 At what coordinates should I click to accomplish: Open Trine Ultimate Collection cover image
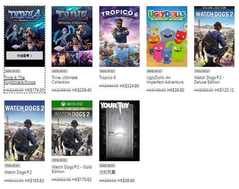click(x=72, y=37)
